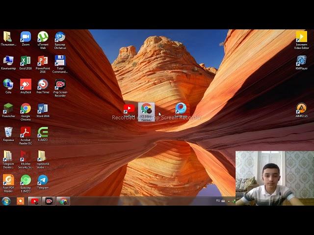Launch Word 2016 from desktop
This screenshot has width=314, height=235.
[43, 109]
